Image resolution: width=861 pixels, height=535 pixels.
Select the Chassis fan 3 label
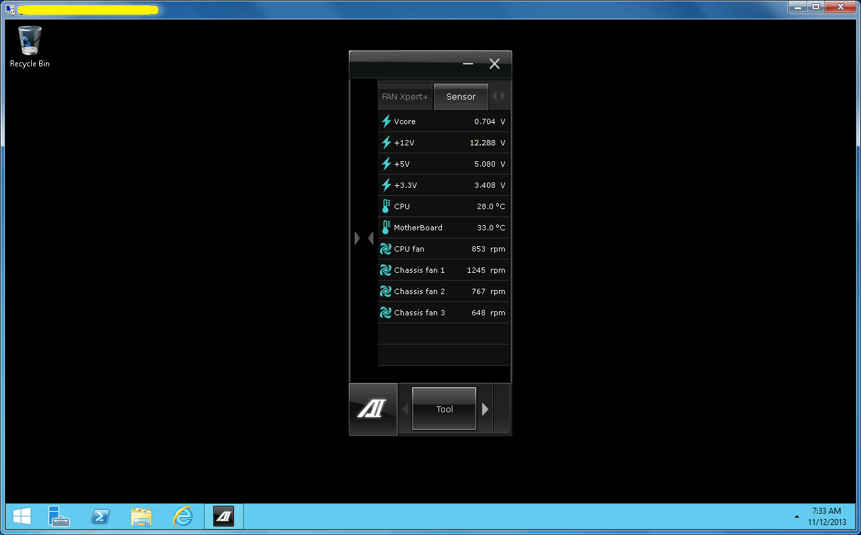tap(419, 313)
